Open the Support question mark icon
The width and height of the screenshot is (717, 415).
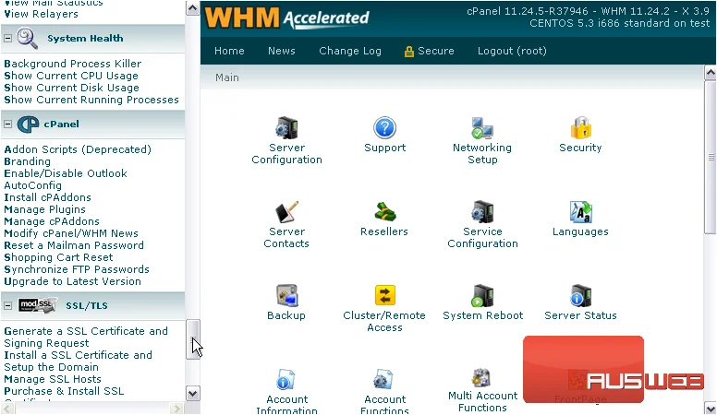pyautogui.click(x=384, y=128)
